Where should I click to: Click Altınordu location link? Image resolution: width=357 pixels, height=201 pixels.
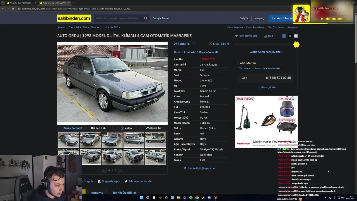pos(190,52)
